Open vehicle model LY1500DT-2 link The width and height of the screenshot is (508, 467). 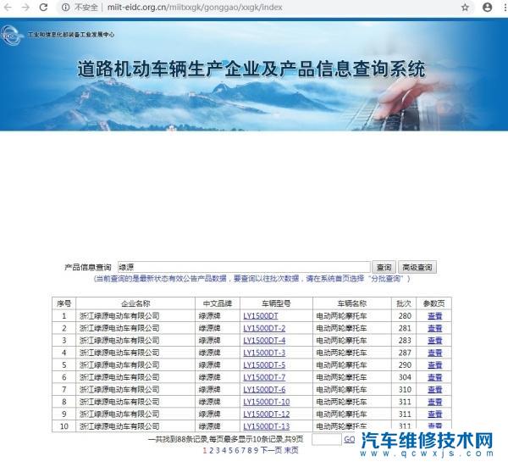(x=264, y=328)
